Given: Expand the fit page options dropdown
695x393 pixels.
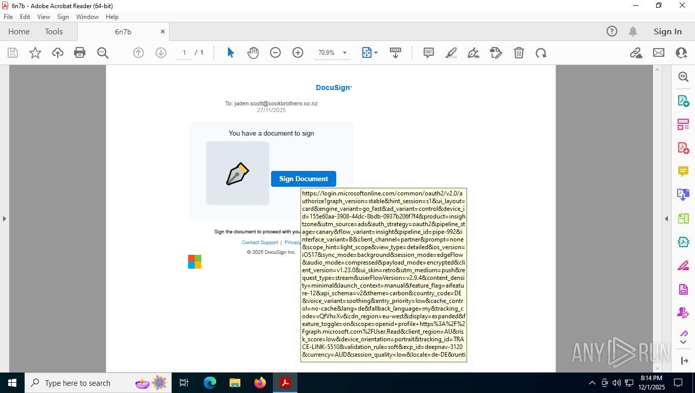Looking at the screenshot, I should (x=376, y=53).
